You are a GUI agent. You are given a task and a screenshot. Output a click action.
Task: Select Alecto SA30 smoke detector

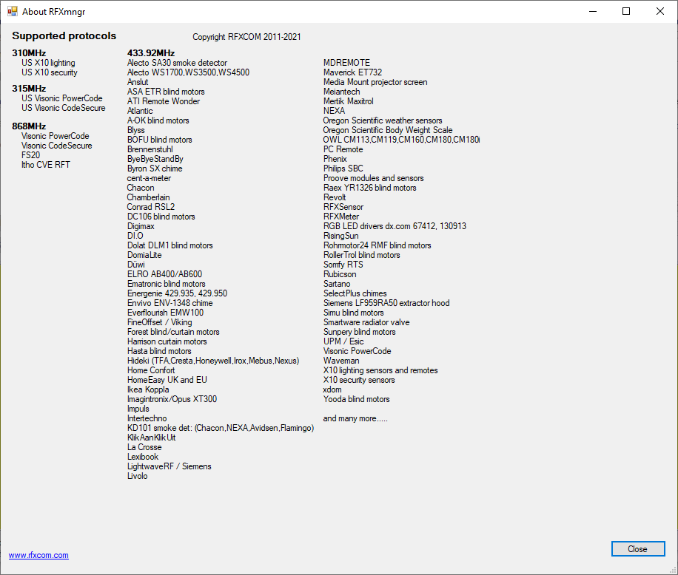178,63
